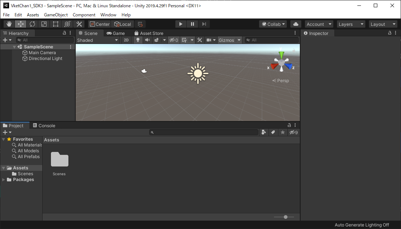Select the Scale tool
The width and height of the screenshot is (401, 229).
click(x=44, y=24)
